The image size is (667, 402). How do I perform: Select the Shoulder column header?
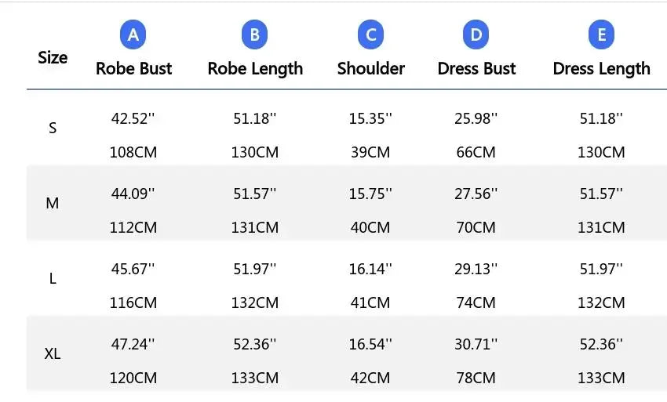(370, 68)
